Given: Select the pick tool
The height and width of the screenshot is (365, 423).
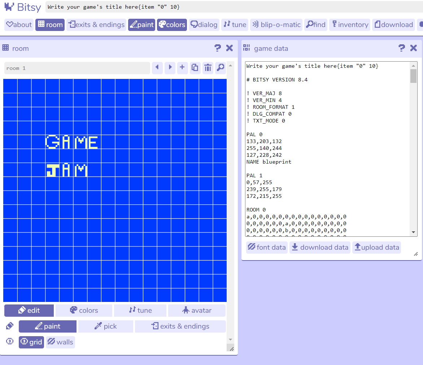Looking at the screenshot, I should tap(105, 326).
